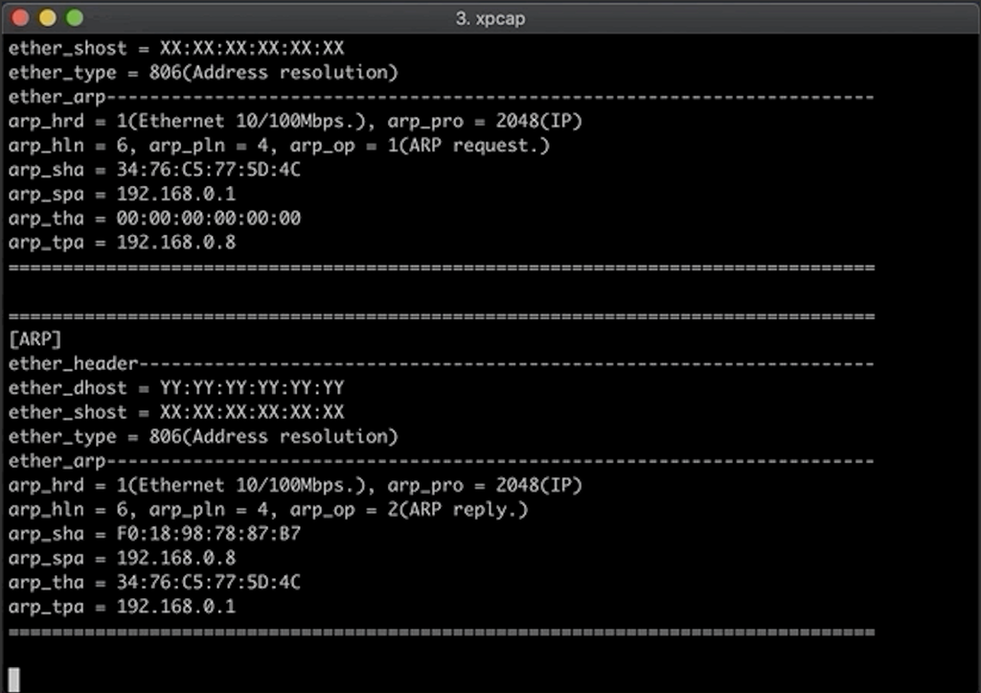981x693 pixels.
Task: Click the line showing arp_op 1 ARP request
Action: click(278, 145)
